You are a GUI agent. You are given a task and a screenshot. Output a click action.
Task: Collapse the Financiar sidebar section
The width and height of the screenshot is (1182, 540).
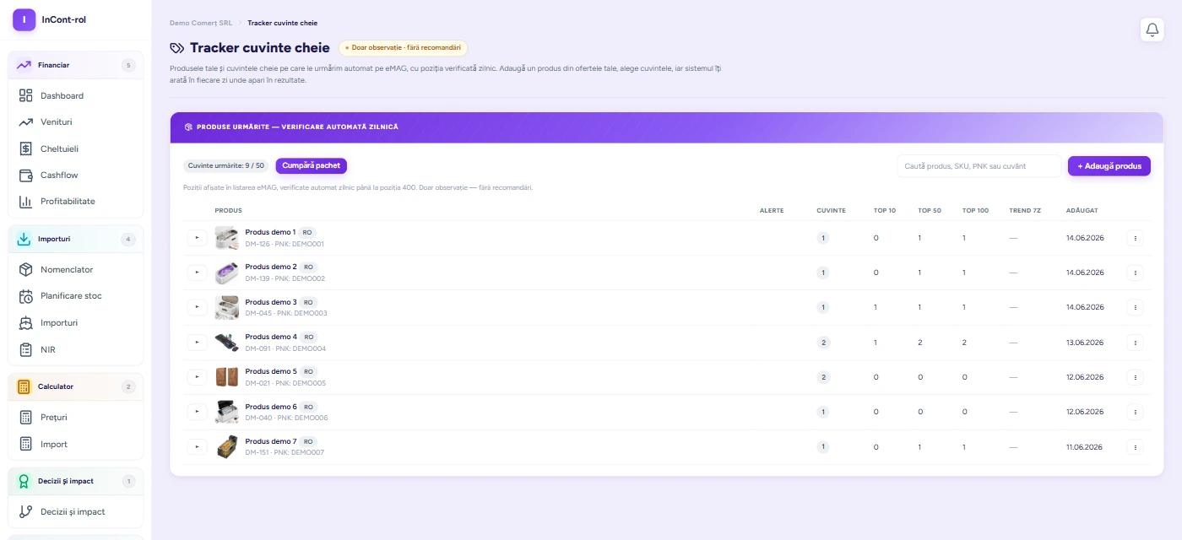pyautogui.click(x=76, y=65)
